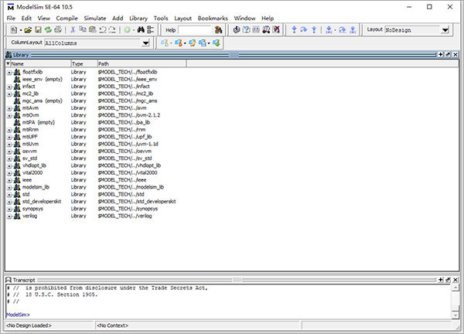Zoom the Library panel with plus button

[441, 55]
